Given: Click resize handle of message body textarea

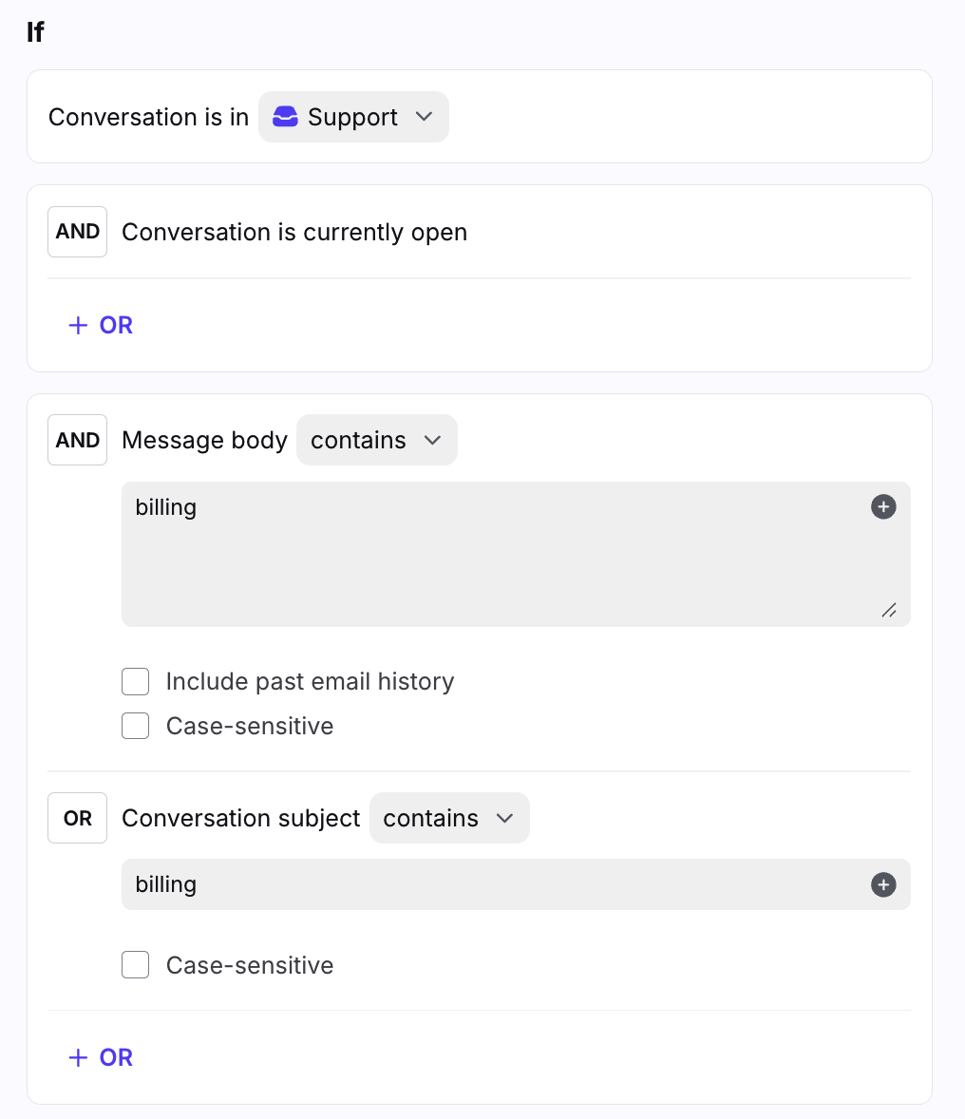Looking at the screenshot, I should click(889, 611).
